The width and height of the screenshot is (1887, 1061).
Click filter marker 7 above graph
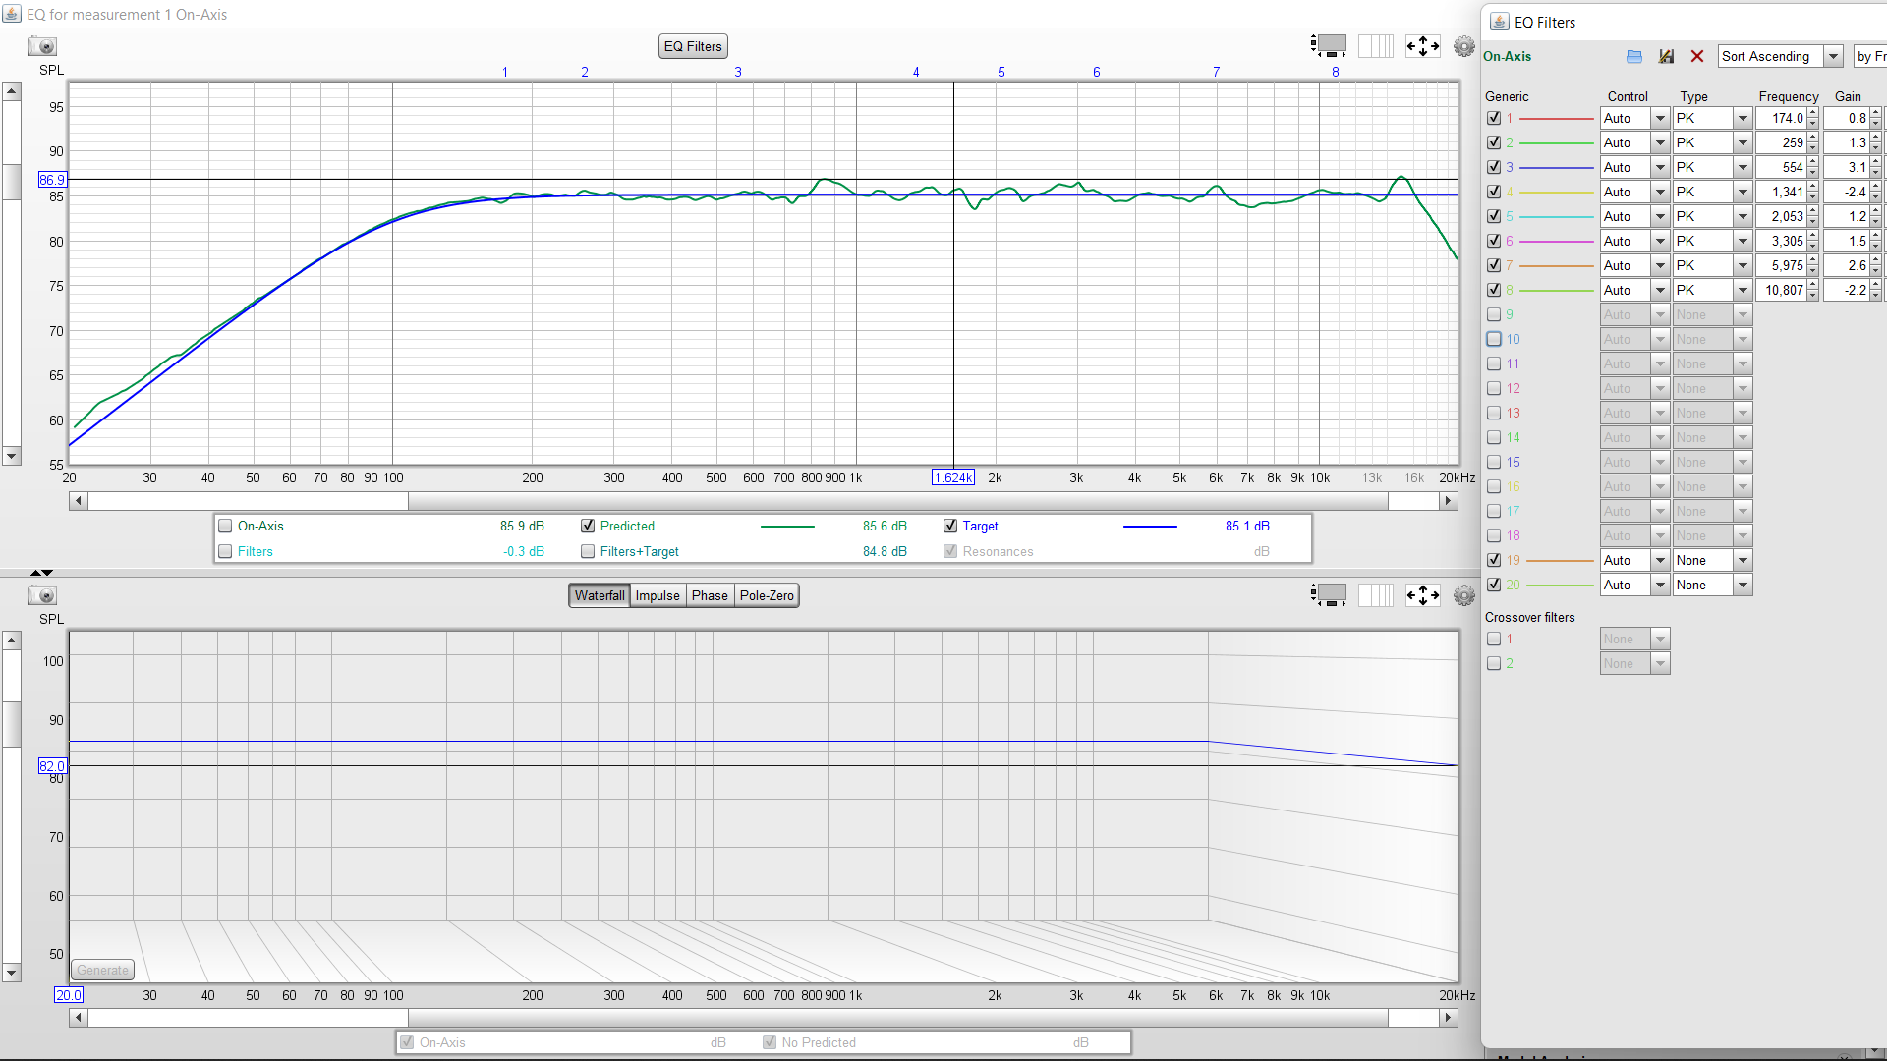click(x=1216, y=72)
